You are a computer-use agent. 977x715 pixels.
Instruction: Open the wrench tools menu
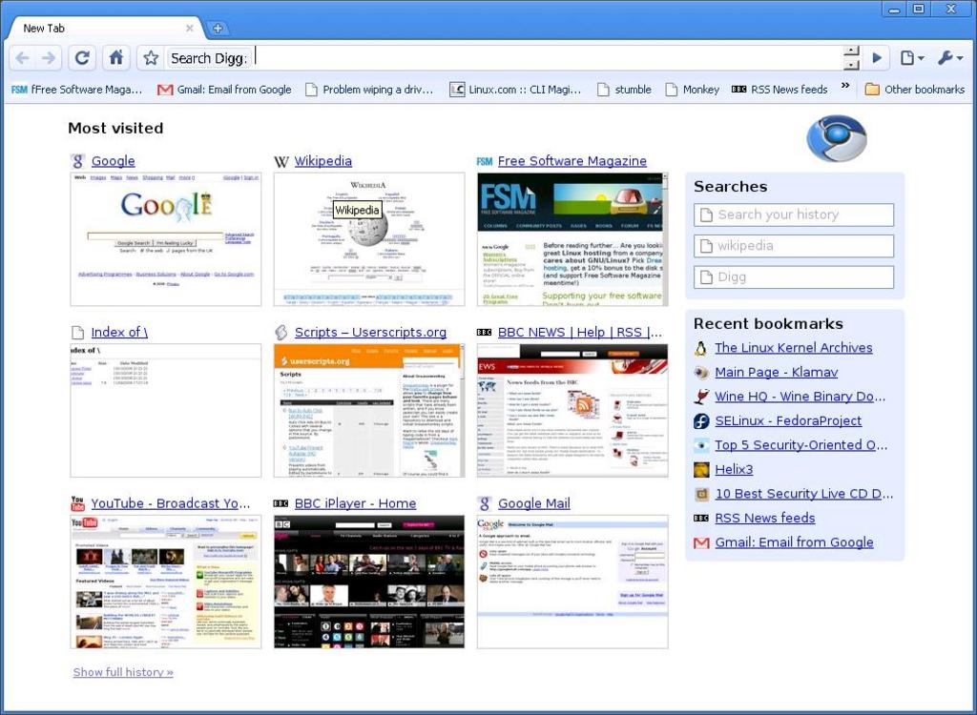[949, 58]
